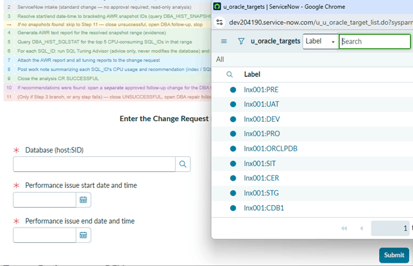Click step 7 Attach the AWR report row

click(108, 60)
